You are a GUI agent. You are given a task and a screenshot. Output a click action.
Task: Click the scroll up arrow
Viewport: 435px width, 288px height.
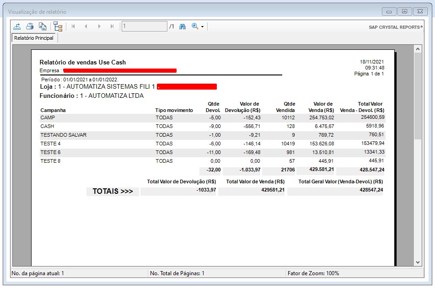[418, 48]
